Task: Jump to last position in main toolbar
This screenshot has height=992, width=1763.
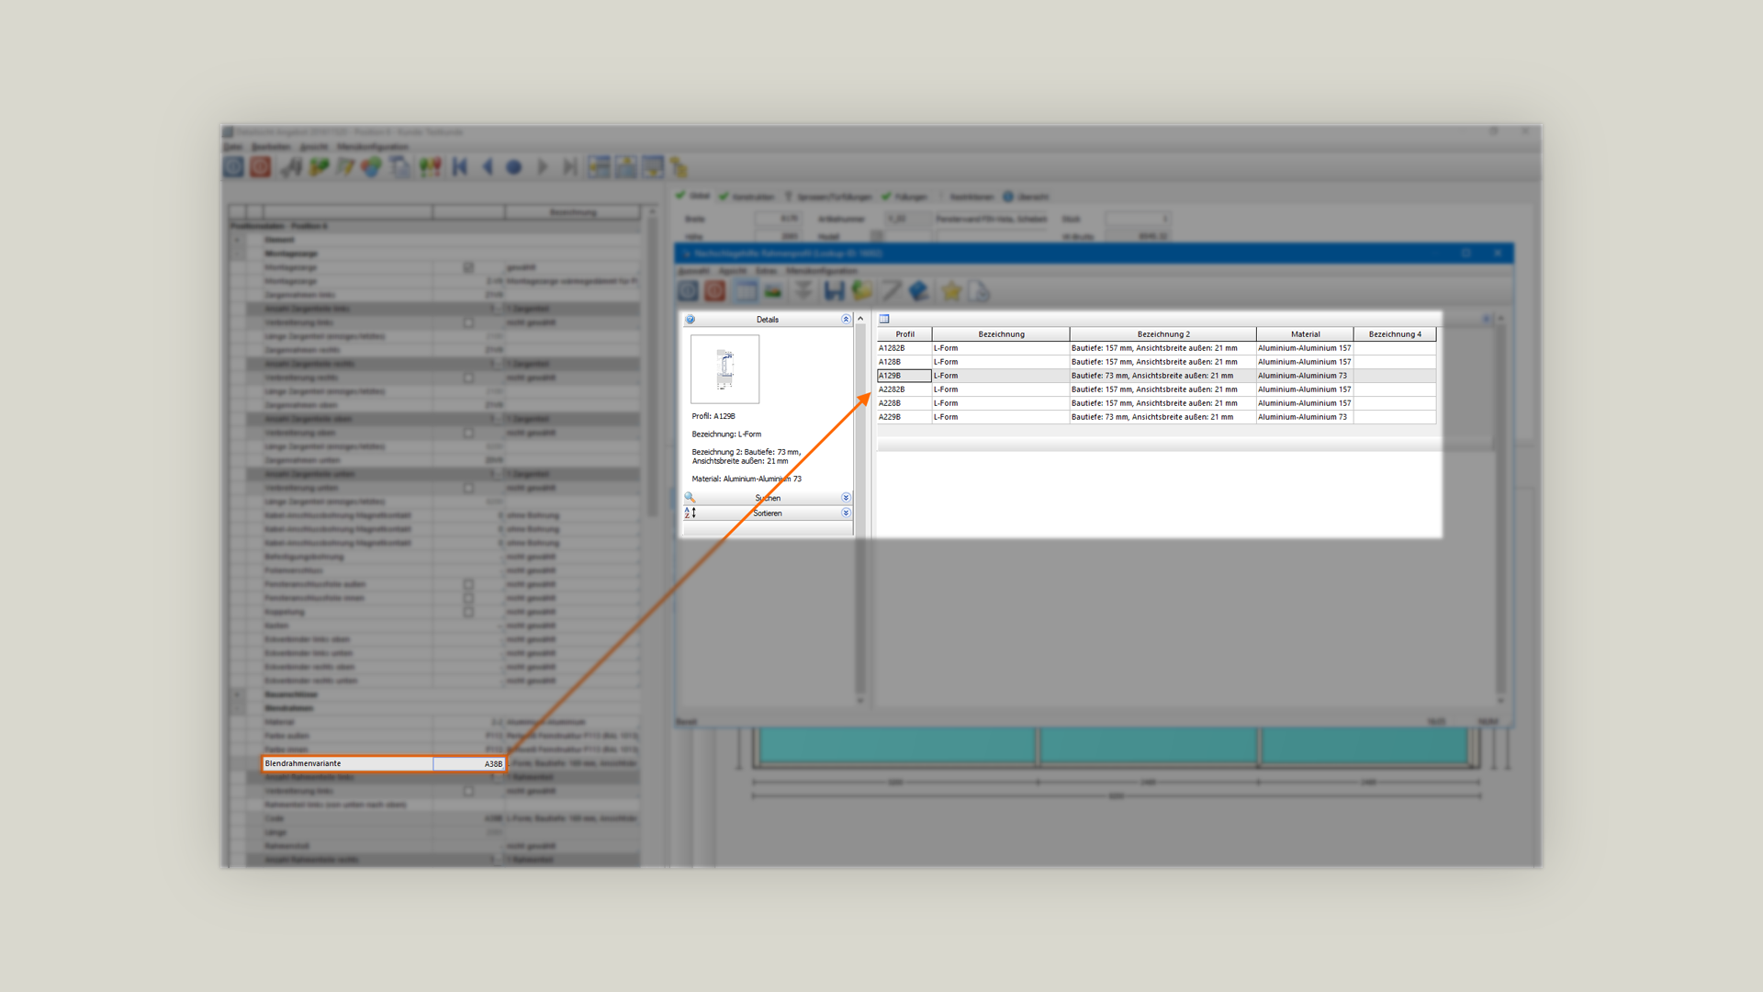Action: pyautogui.click(x=569, y=166)
